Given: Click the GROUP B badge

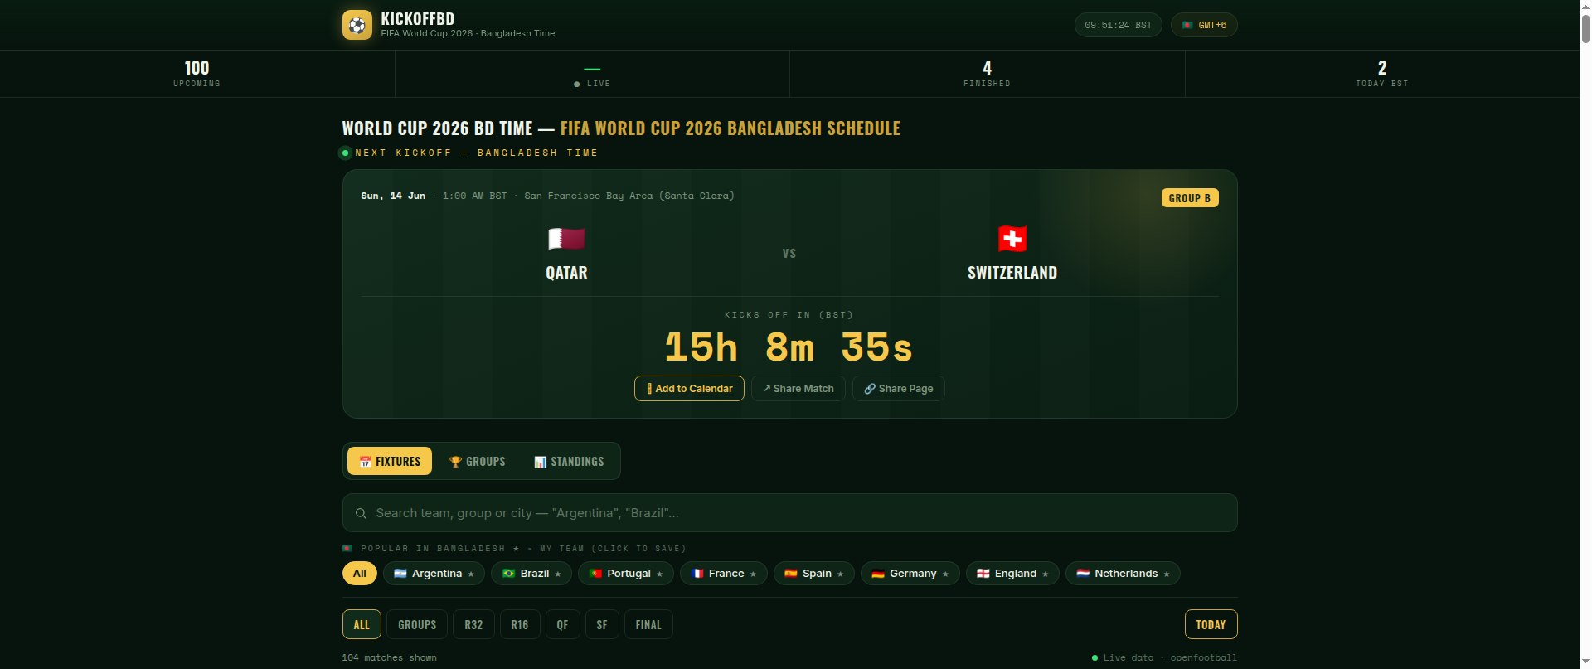Looking at the screenshot, I should coord(1190,198).
